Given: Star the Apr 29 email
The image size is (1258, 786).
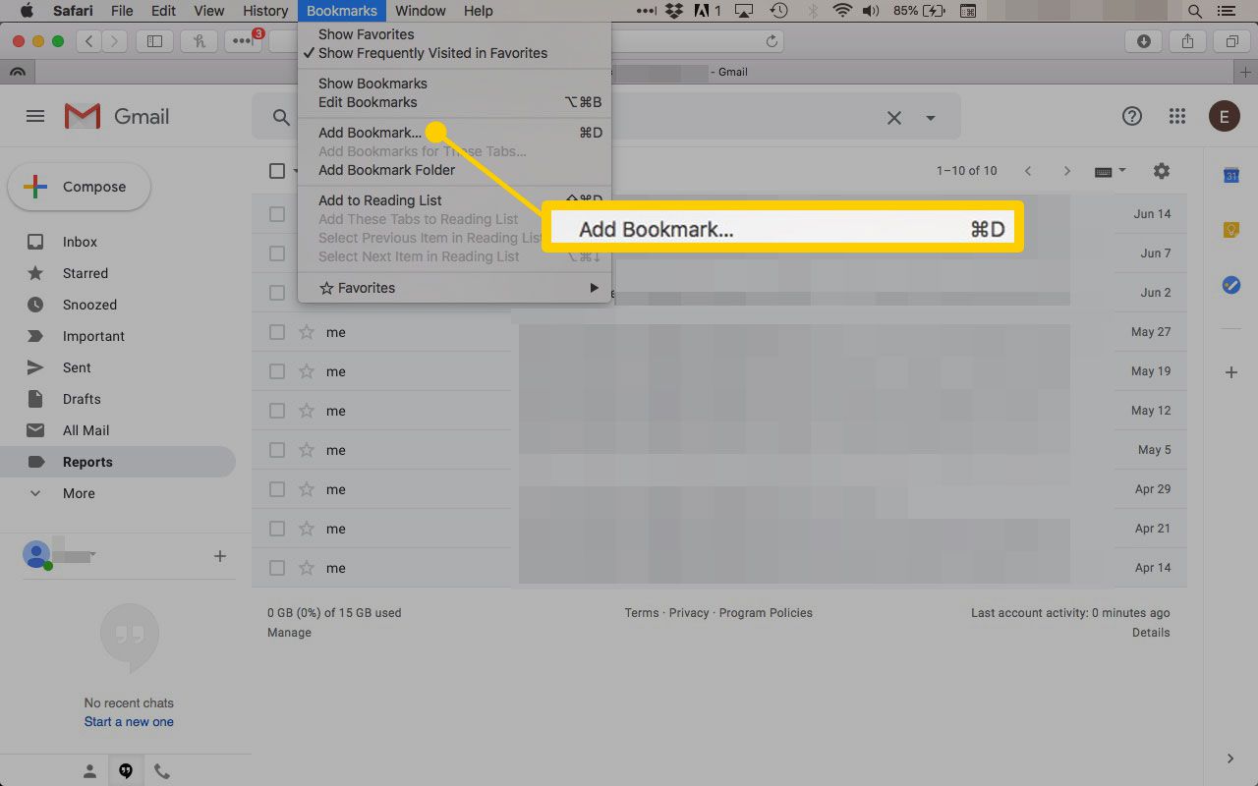Looking at the screenshot, I should pyautogui.click(x=307, y=489).
